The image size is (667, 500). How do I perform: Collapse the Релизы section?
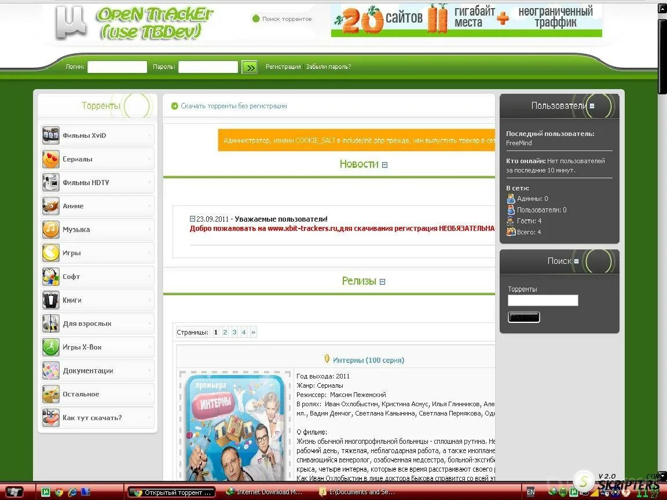(382, 281)
